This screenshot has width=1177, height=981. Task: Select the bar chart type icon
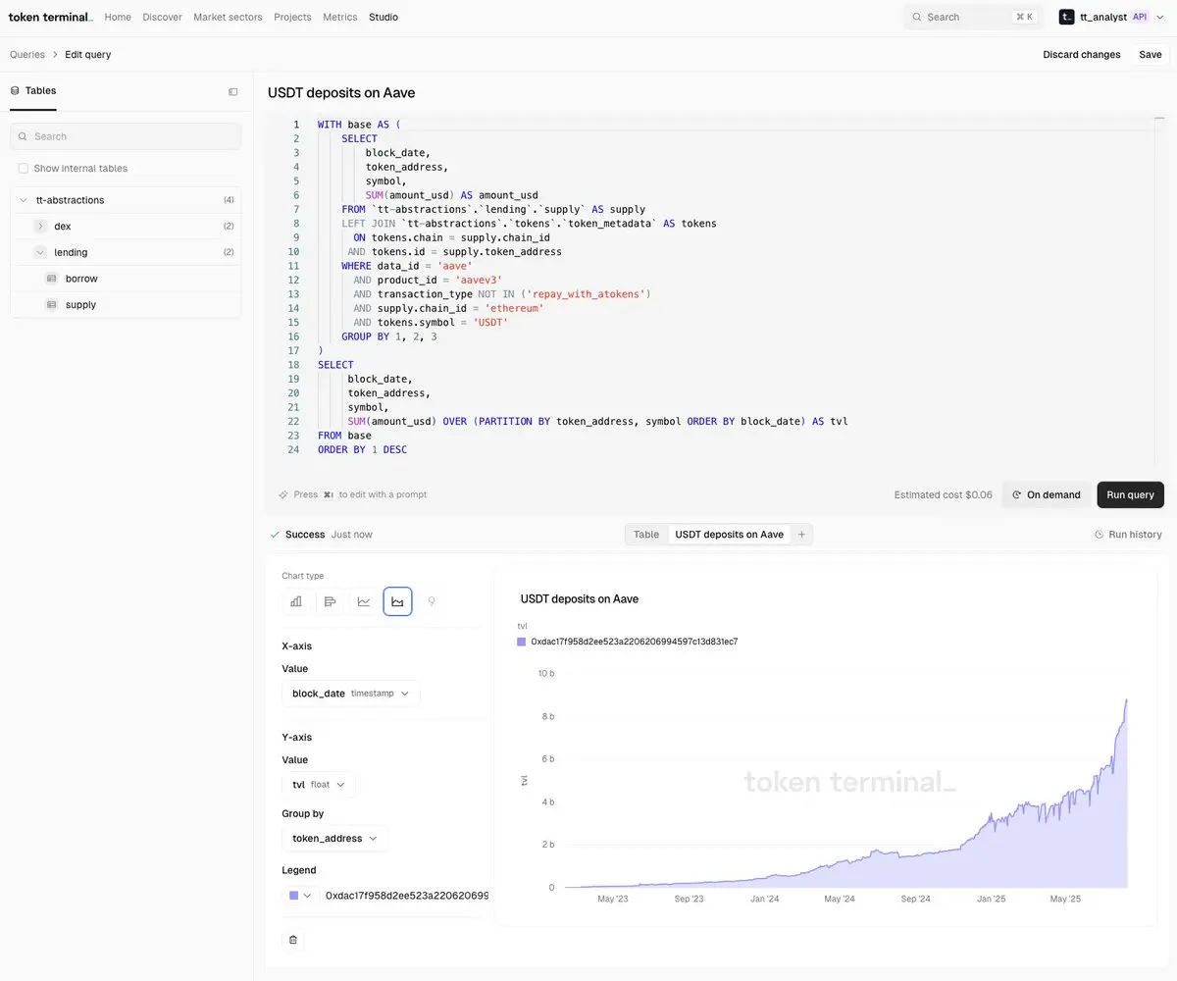click(296, 601)
